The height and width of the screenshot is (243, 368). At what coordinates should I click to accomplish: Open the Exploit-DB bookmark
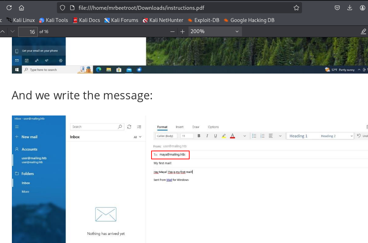[x=204, y=20]
